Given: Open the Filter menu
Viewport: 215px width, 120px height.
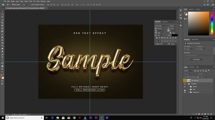Looking at the screenshot, I should (31, 1).
